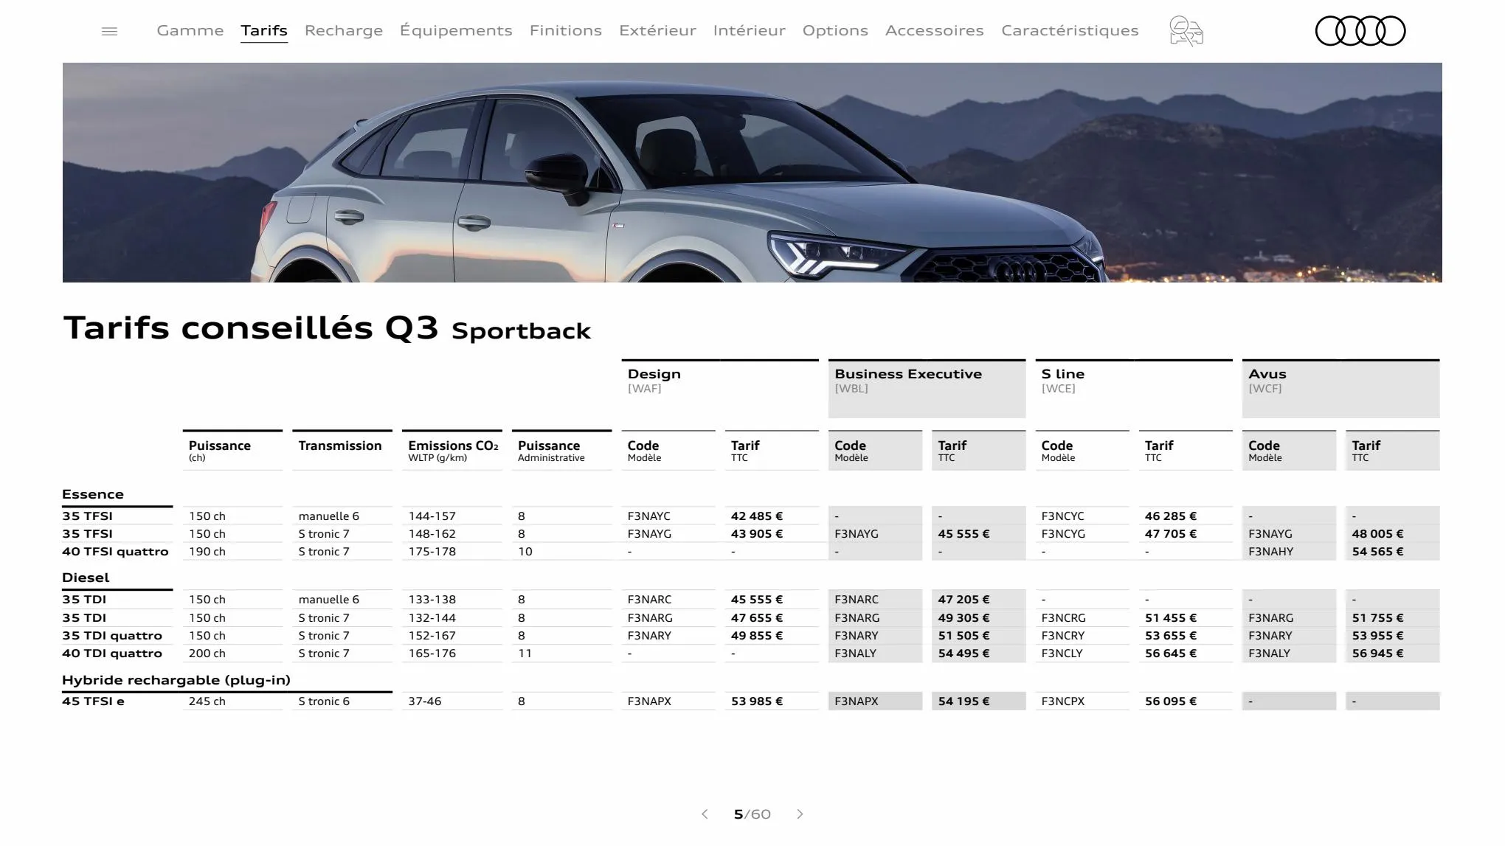The height and width of the screenshot is (846, 1505).
Task: Open the Accessoires tab
Action: 935,30
